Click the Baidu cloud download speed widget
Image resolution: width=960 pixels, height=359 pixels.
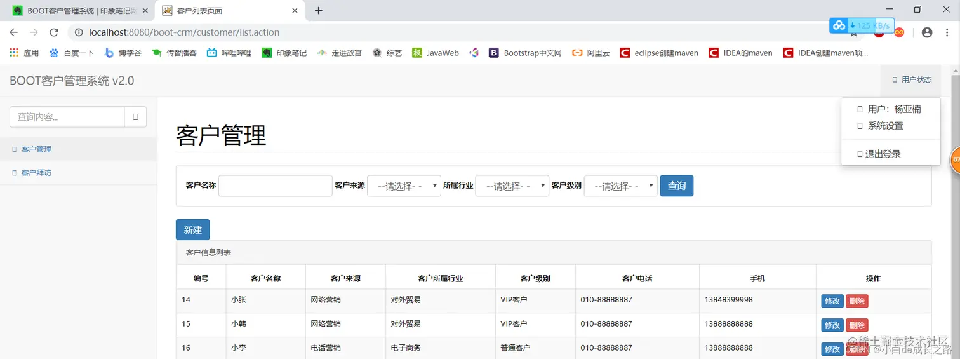pos(862,25)
